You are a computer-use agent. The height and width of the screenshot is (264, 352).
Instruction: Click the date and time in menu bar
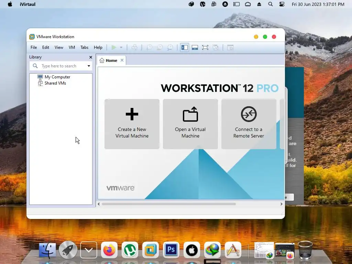pos(318,4)
